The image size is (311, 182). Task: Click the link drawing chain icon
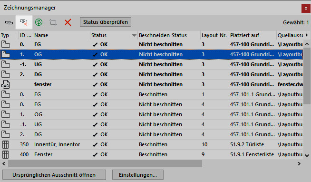(9, 22)
